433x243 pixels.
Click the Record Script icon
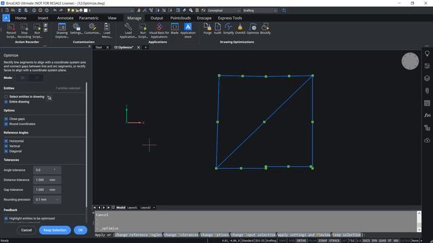(11, 30)
